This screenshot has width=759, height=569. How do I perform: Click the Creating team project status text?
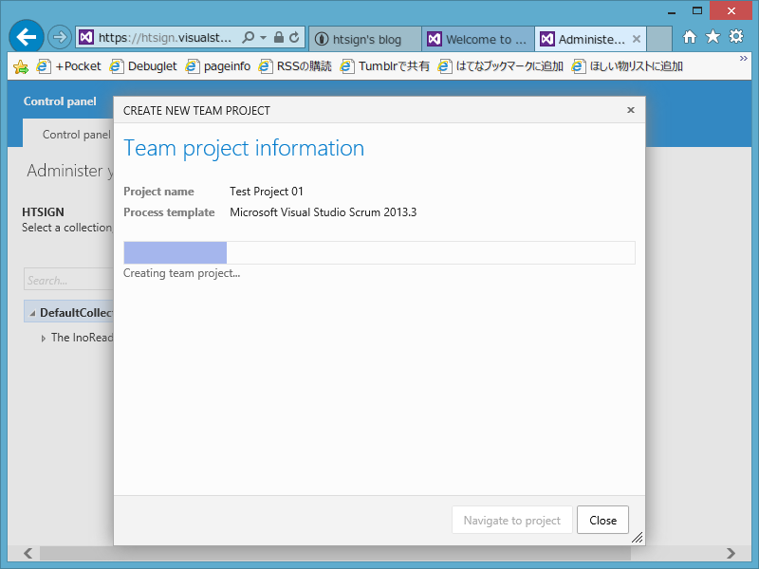tap(181, 273)
